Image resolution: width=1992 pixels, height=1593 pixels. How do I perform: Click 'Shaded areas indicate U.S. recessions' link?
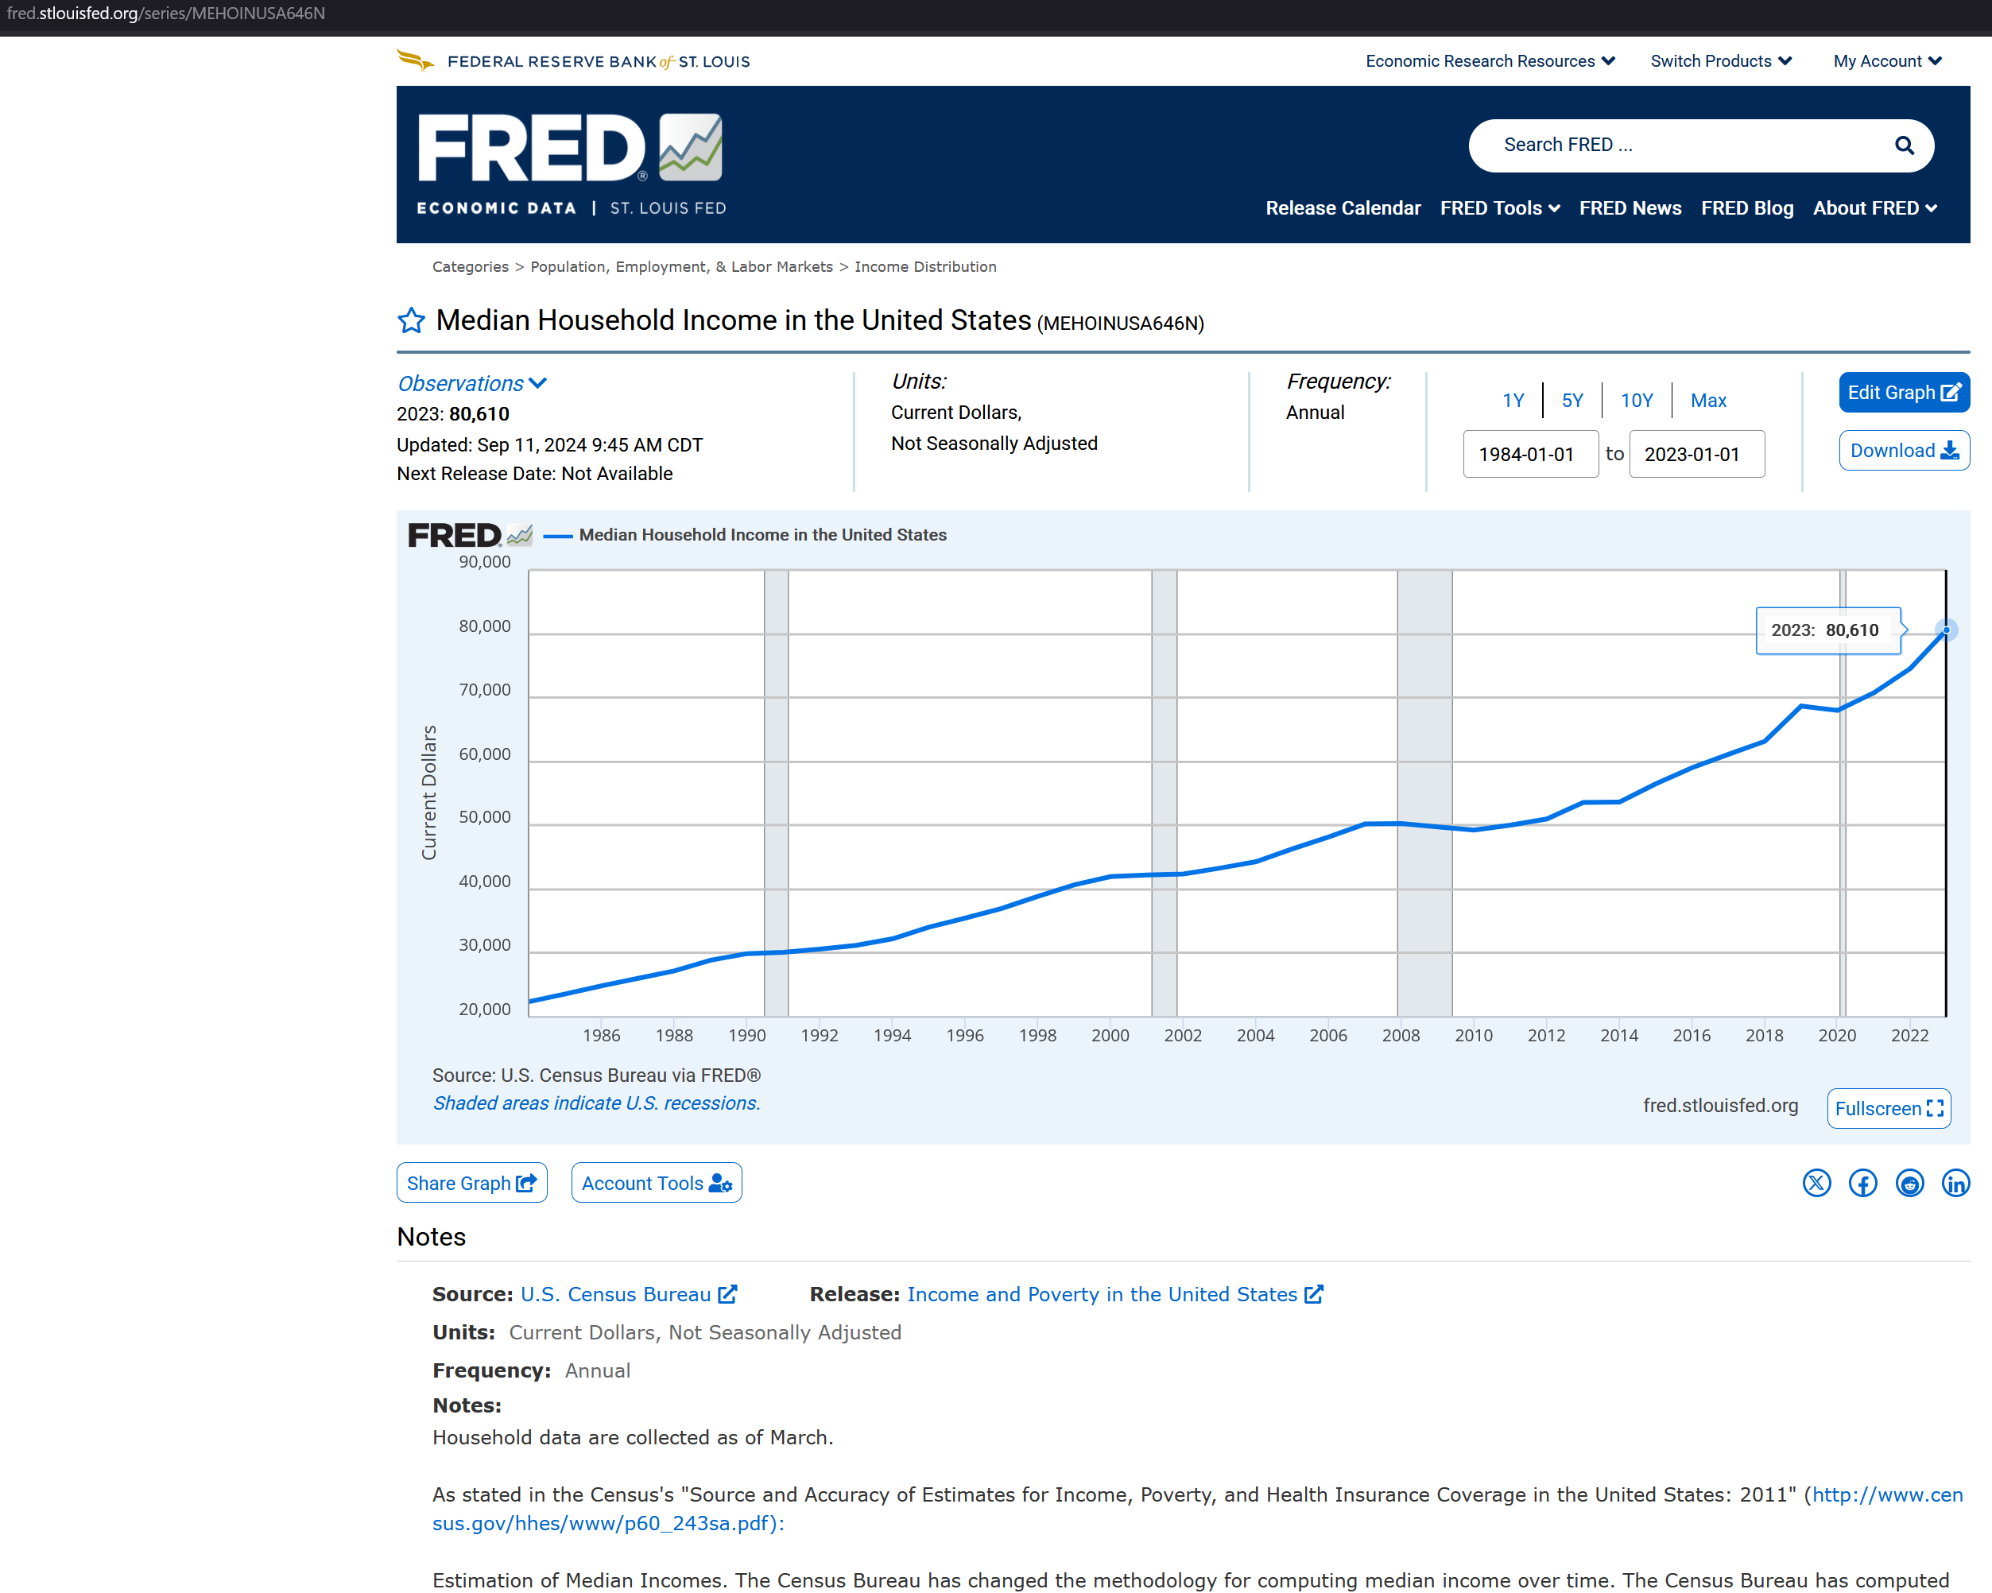click(596, 1103)
